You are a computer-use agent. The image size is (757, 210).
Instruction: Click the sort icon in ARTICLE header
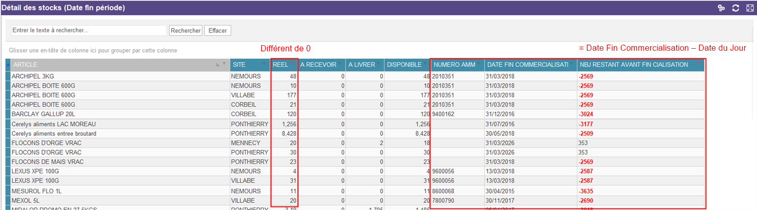(x=218, y=64)
